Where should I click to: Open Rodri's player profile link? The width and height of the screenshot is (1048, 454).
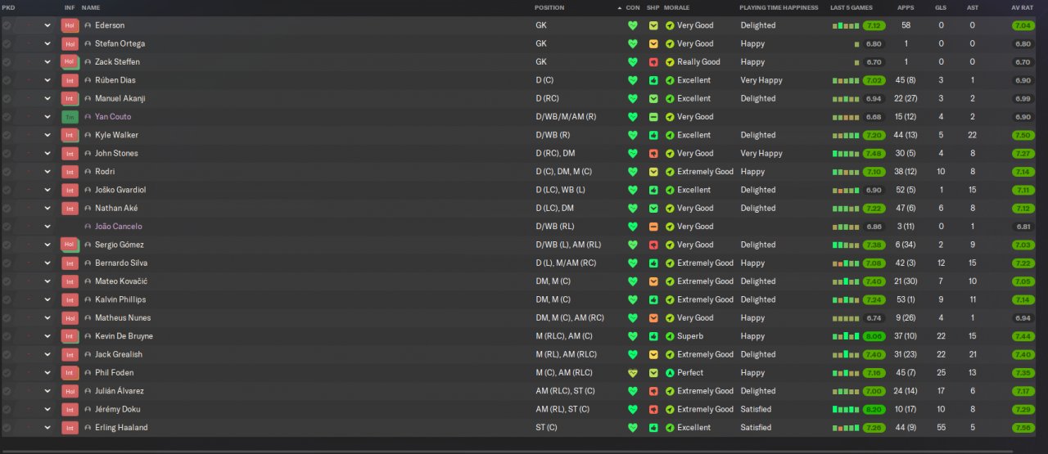105,172
